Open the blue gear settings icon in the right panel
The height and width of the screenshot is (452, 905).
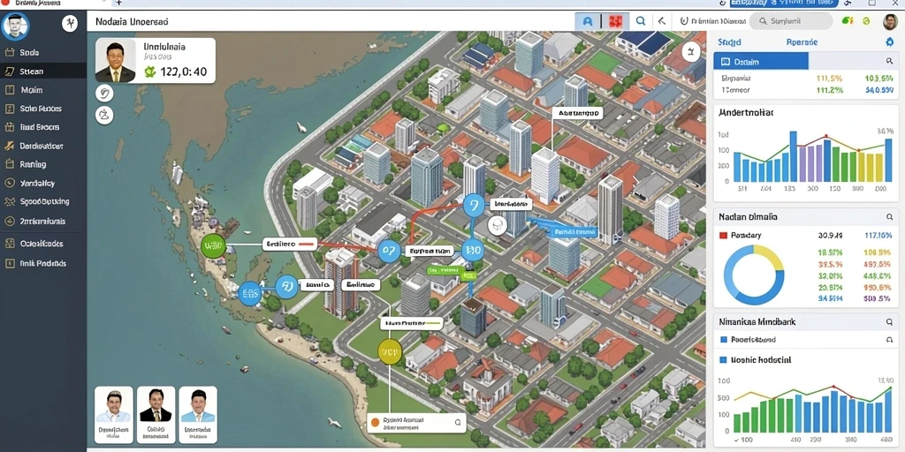click(889, 42)
